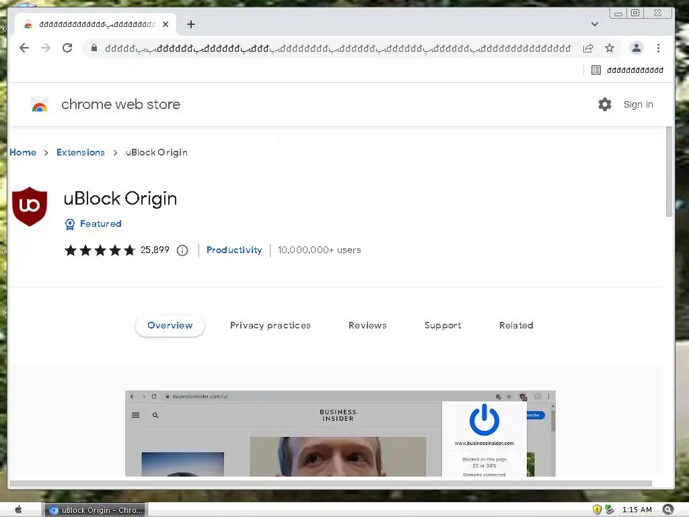Reload the page with the refresh icon
The height and width of the screenshot is (517, 689).
pos(67,48)
